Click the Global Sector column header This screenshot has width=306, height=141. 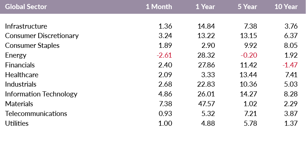pyautogui.click(x=26, y=7)
